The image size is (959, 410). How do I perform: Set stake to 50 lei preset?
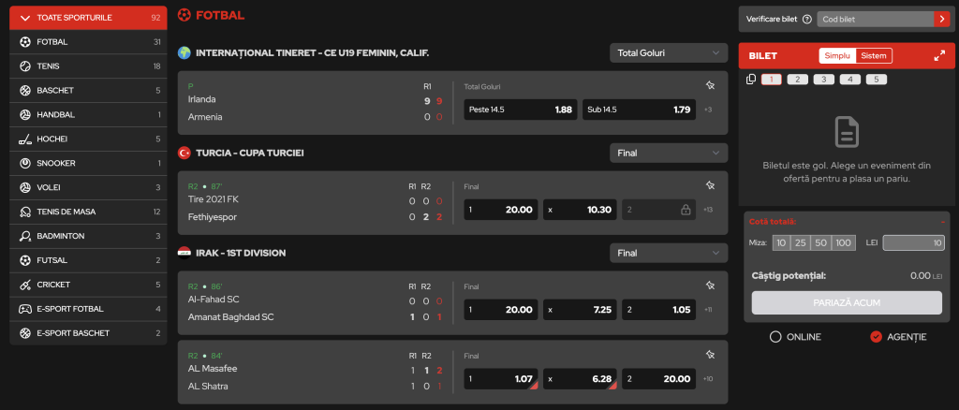pos(820,243)
